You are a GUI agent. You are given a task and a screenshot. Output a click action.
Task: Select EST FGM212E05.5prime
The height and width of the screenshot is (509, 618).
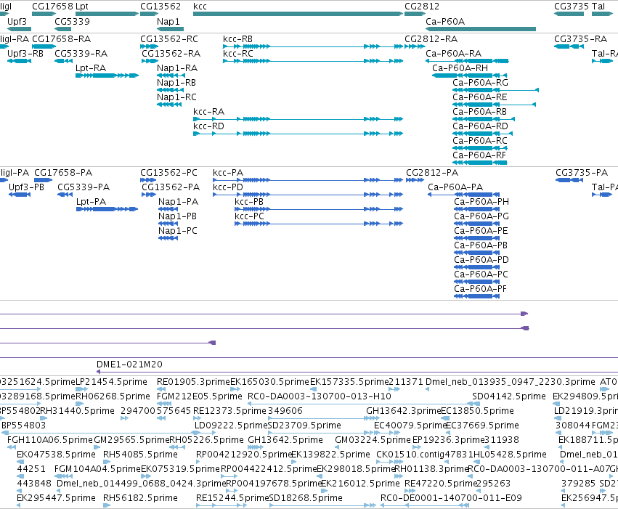click(200, 396)
